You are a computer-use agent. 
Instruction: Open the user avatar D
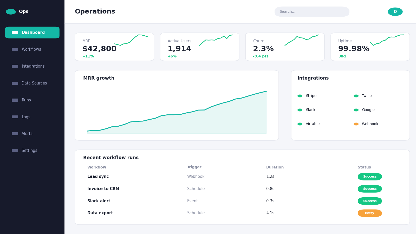[x=395, y=12]
